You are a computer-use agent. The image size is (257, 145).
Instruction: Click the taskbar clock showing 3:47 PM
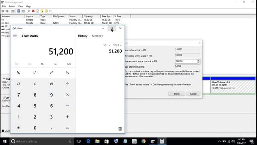241,141
